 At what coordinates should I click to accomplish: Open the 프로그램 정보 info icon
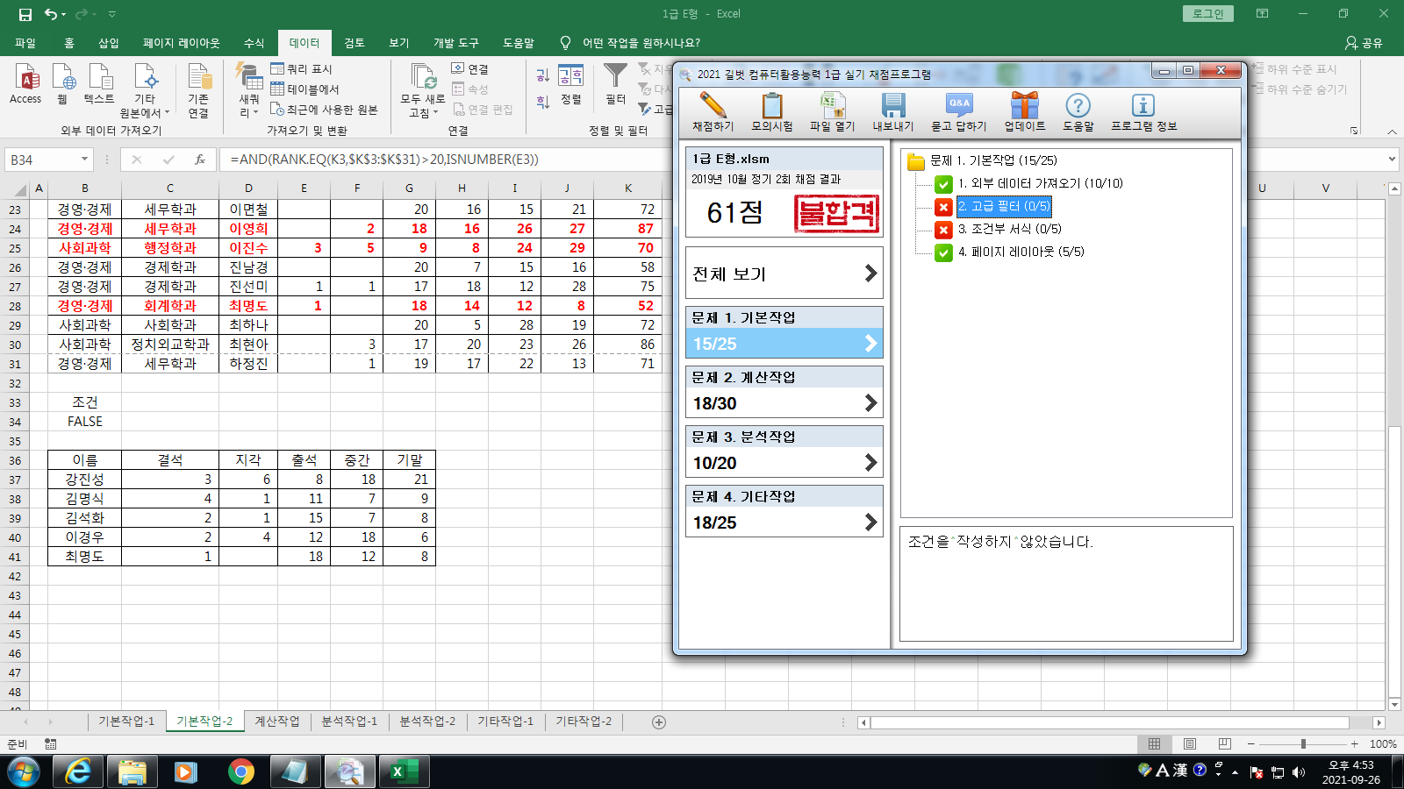coord(1143,107)
